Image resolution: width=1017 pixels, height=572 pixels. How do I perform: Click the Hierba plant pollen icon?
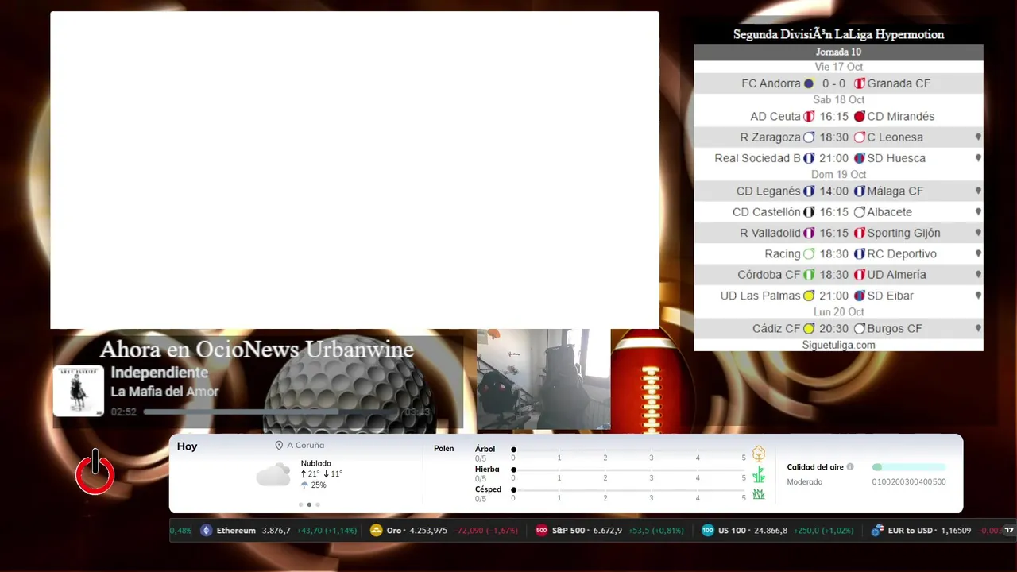click(759, 474)
